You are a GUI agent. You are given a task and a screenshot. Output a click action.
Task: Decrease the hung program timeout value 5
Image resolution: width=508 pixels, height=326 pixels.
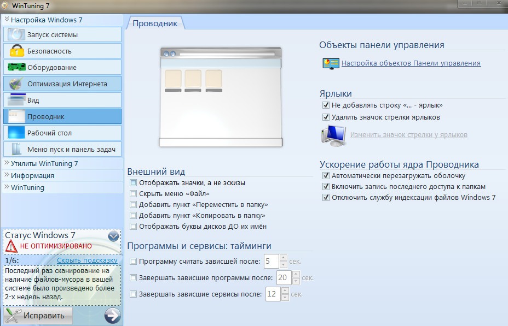(x=284, y=265)
